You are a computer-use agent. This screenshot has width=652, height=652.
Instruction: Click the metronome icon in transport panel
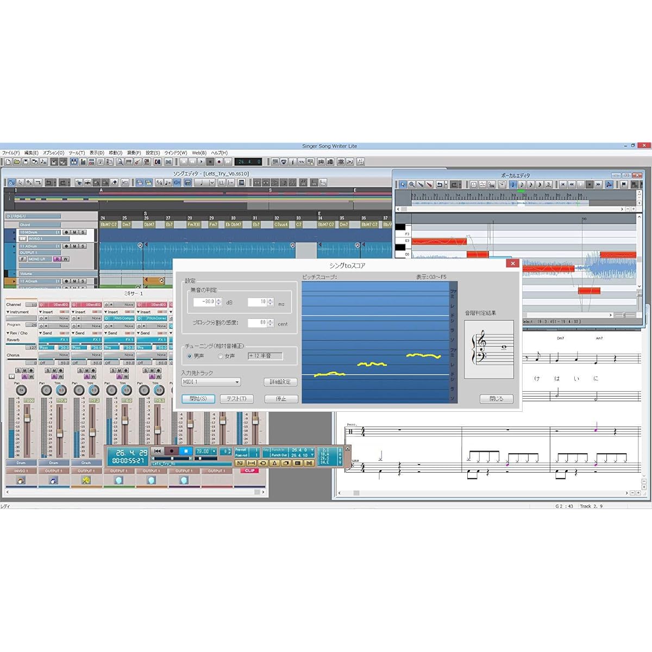(x=274, y=463)
